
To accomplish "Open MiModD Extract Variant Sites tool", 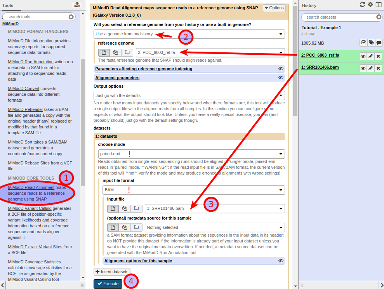I will click(x=35, y=247).
